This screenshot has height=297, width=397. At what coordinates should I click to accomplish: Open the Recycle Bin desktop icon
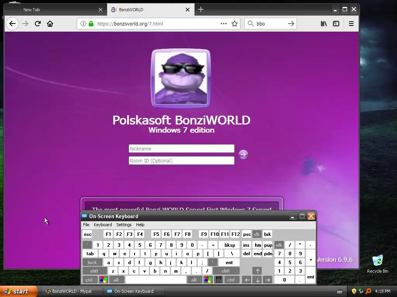(378, 264)
